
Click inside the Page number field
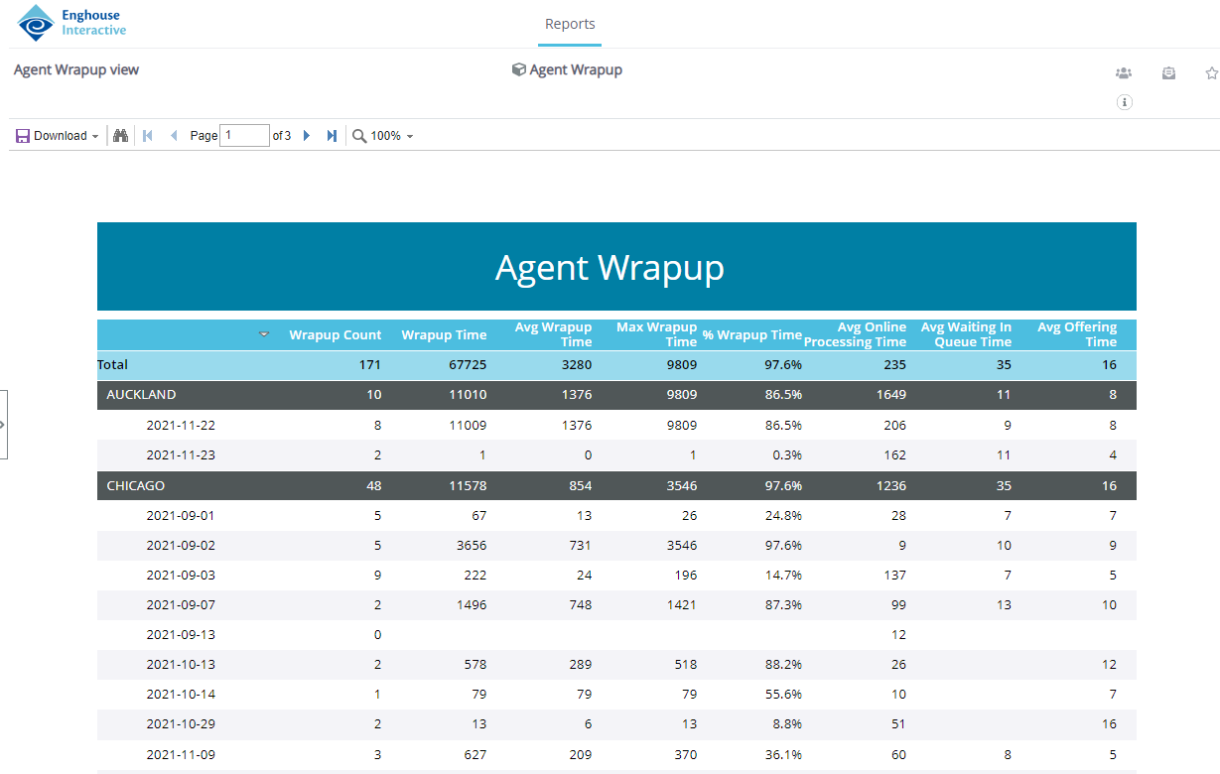coord(244,135)
